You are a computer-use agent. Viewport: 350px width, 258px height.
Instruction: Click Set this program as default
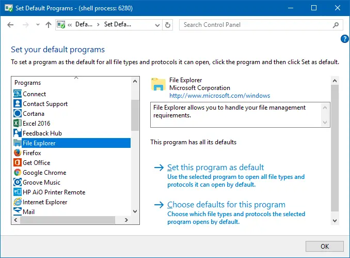click(215, 168)
